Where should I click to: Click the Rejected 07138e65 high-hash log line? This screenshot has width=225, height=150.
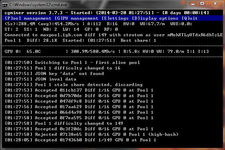point(92,134)
